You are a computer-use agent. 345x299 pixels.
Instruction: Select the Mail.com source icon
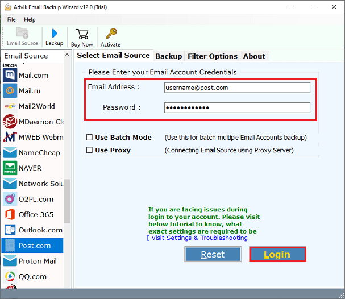pos(10,75)
